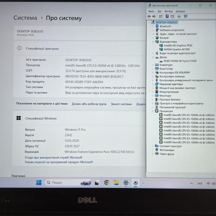Screen dimensions: 216x216
Task: Click the Task View icon in taskbar
Action: point(97,183)
